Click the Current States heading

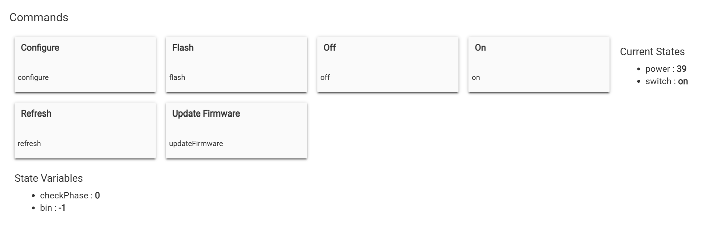coord(652,52)
